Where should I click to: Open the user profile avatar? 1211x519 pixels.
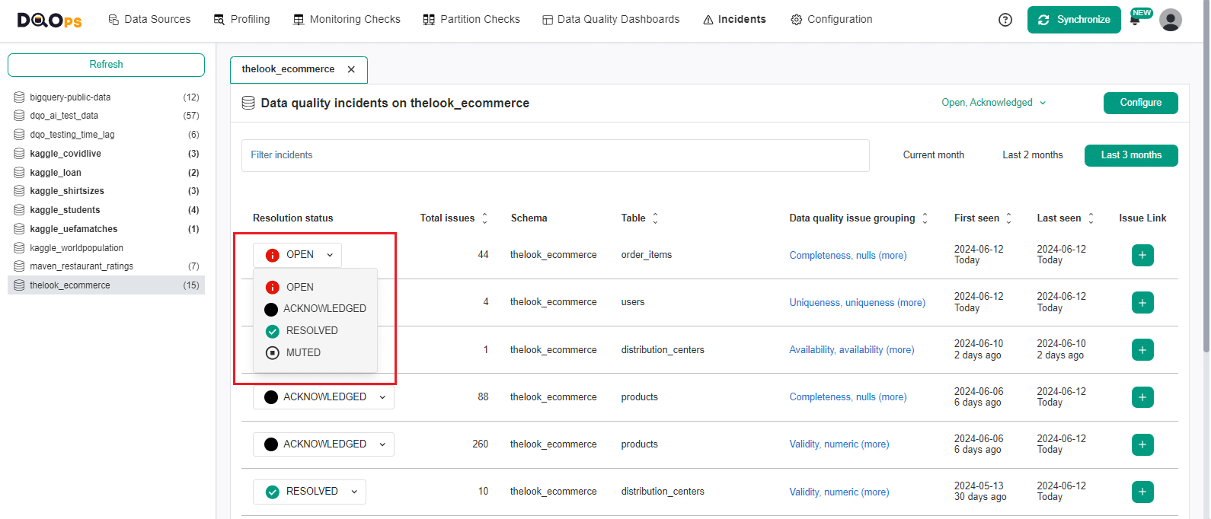coord(1171,20)
